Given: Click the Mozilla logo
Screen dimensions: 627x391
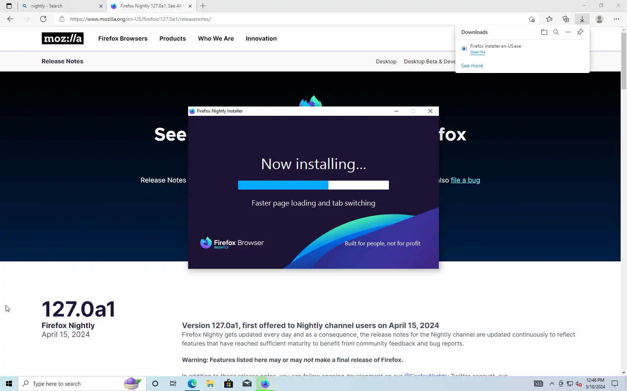Looking at the screenshot, I should [x=63, y=38].
